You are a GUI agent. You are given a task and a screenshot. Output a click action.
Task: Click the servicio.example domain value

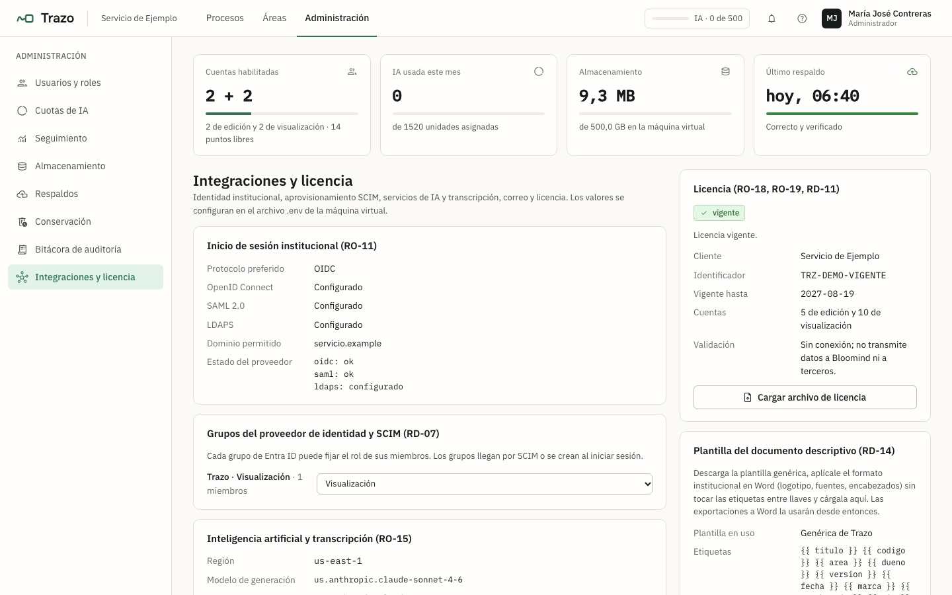tap(348, 343)
